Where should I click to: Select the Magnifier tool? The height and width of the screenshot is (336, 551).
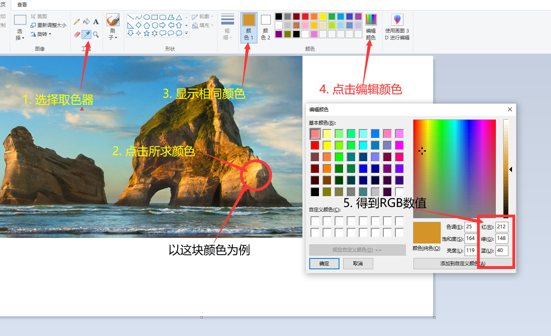coord(95,34)
